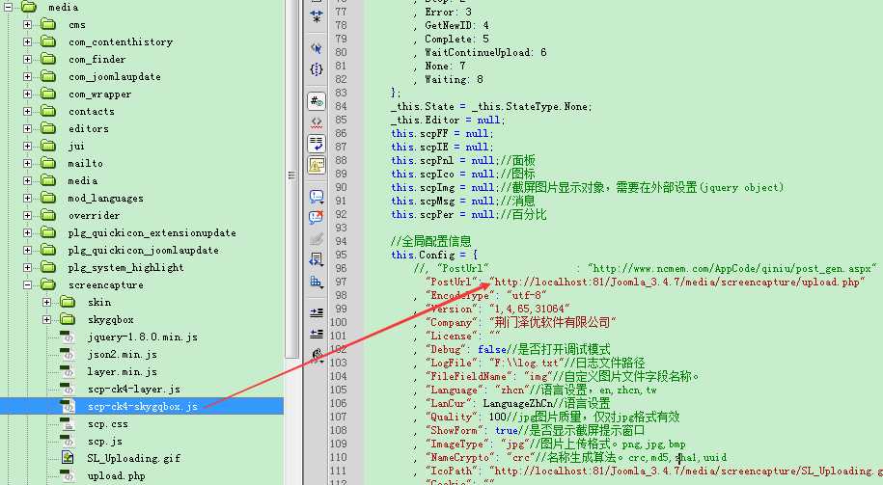Click line number 110 in gutter
This screenshot has width=883, height=485.
tap(338, 457)
